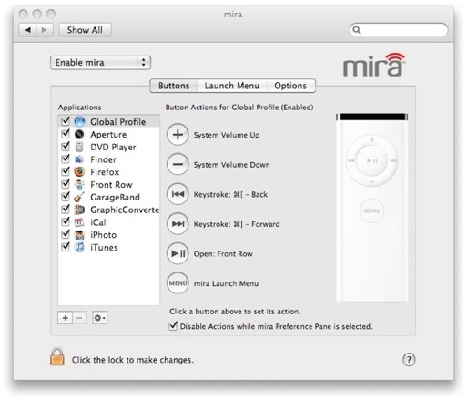Switch to the Launch Menu tab

pos(232,86)
